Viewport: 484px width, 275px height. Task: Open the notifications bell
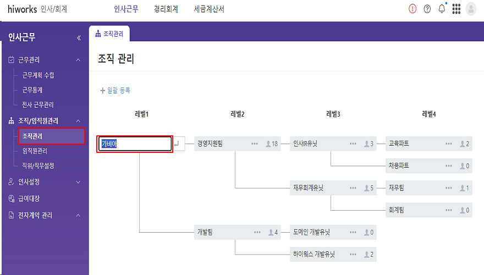click(x=442, y=9)
